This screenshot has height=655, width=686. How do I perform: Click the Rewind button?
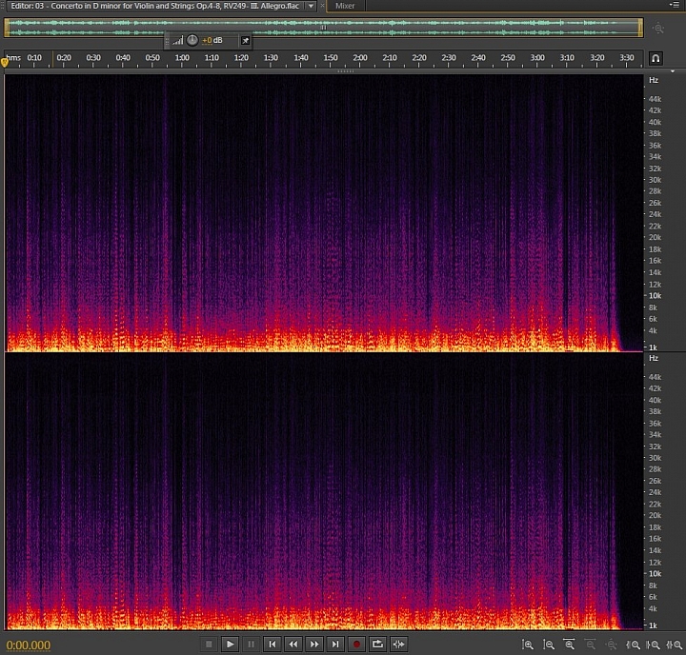(x=293, y=645)
